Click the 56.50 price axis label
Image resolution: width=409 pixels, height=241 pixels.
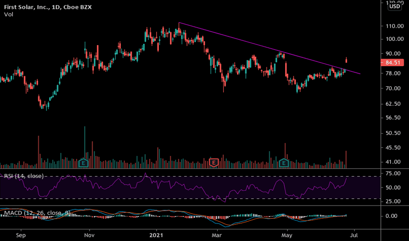pos(393,118)
